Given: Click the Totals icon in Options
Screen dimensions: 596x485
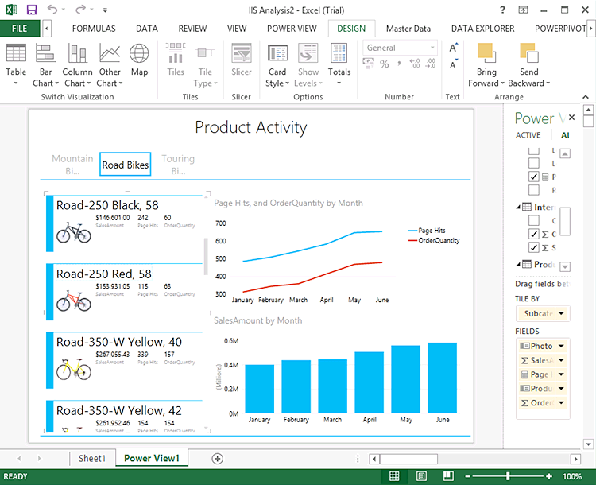Looking at the screenshot, I should pos(339,54).
